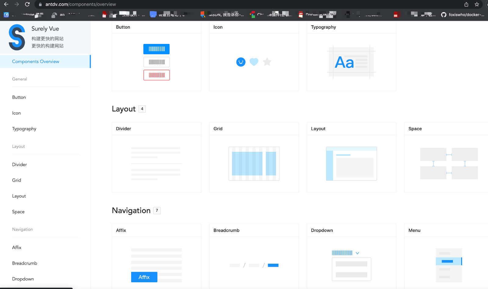This screenshot has height=289, width=488.
Task: Open the Surely Vue title link
Action: coord(45,29)
